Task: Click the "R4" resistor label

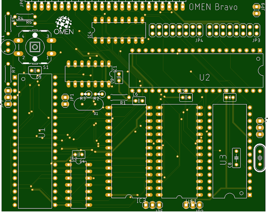Action: pos(20,18)
